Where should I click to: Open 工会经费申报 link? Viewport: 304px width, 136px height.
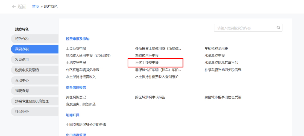(76, 49)
